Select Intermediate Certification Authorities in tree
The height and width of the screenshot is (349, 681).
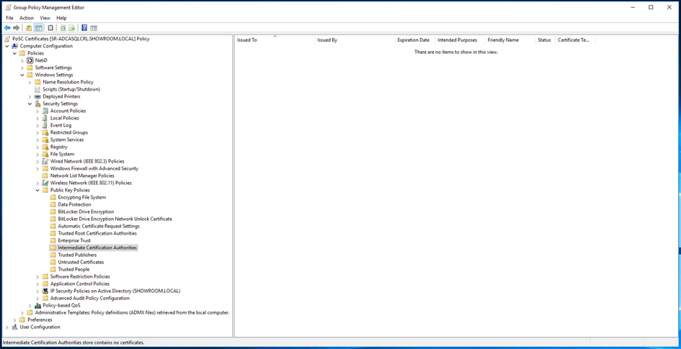[x=97, y=248]
